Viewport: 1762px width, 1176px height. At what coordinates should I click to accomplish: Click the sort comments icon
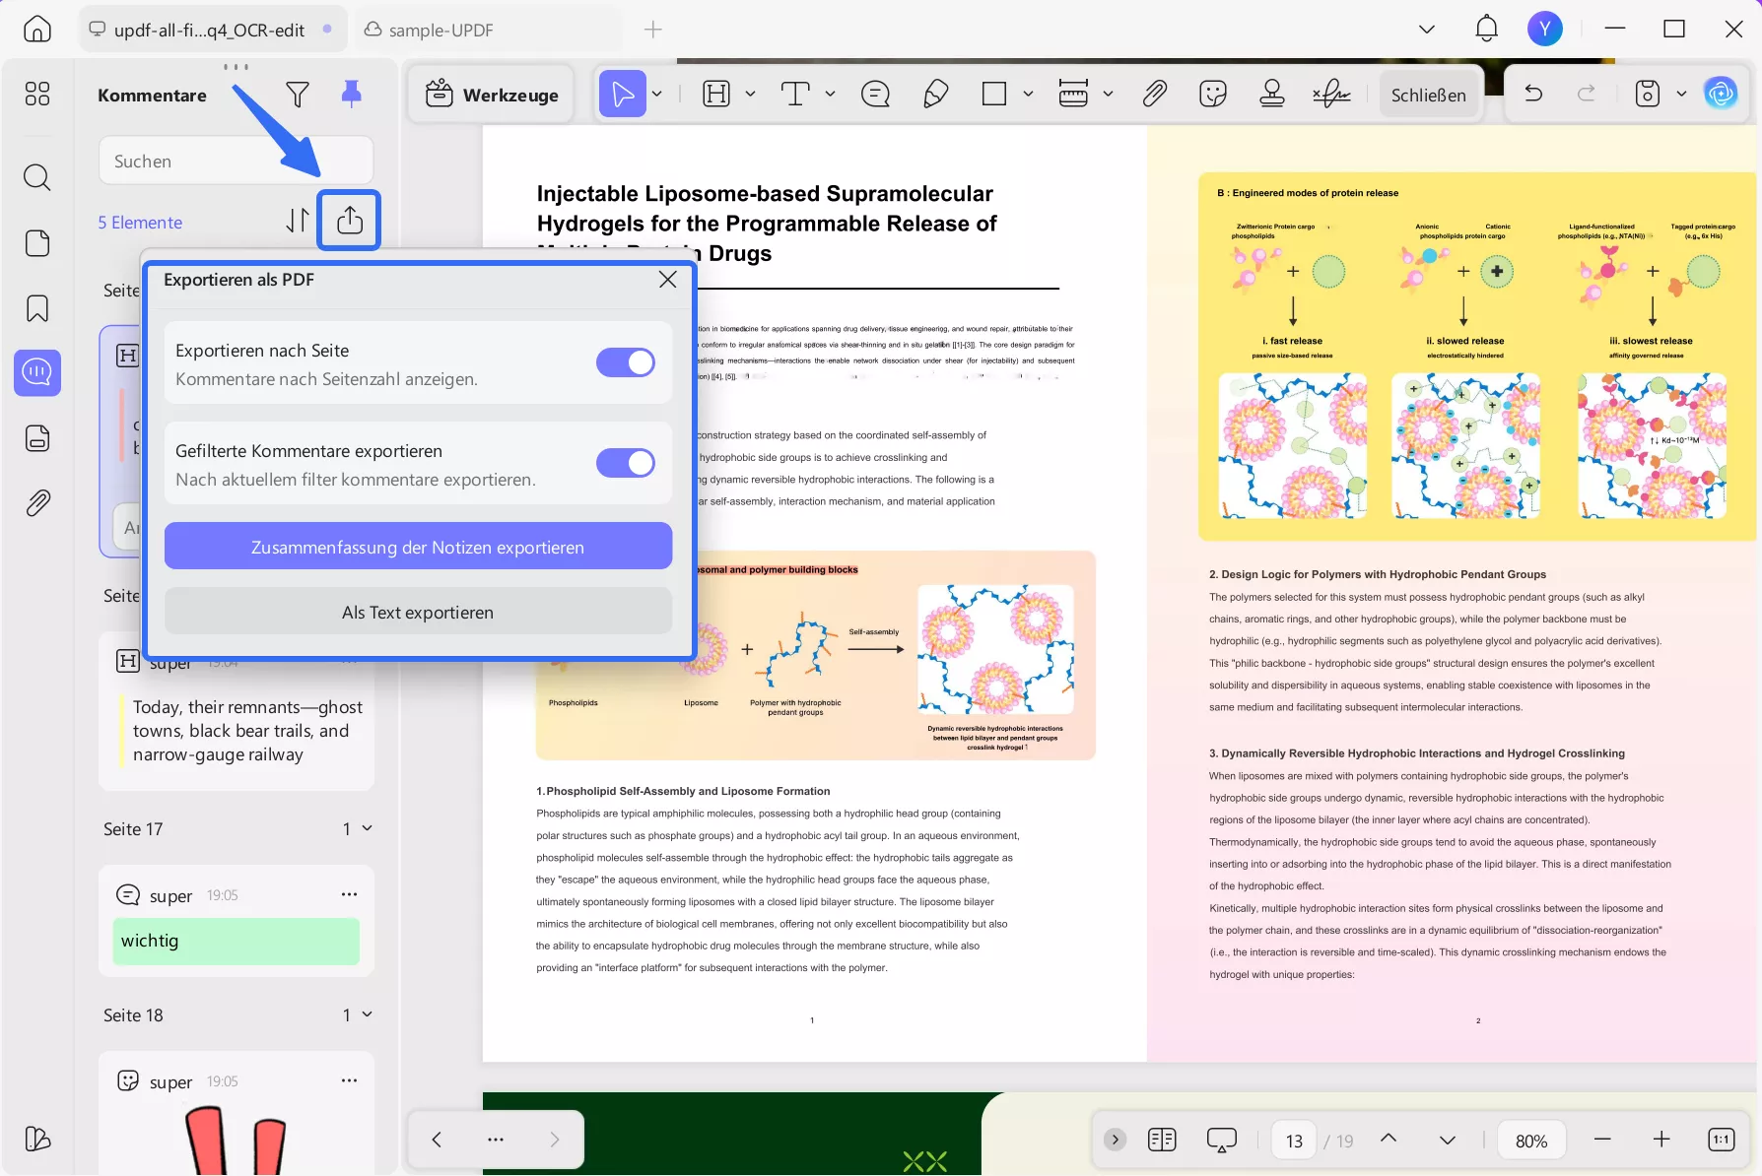pyautogui.click(x=297, y=221)
